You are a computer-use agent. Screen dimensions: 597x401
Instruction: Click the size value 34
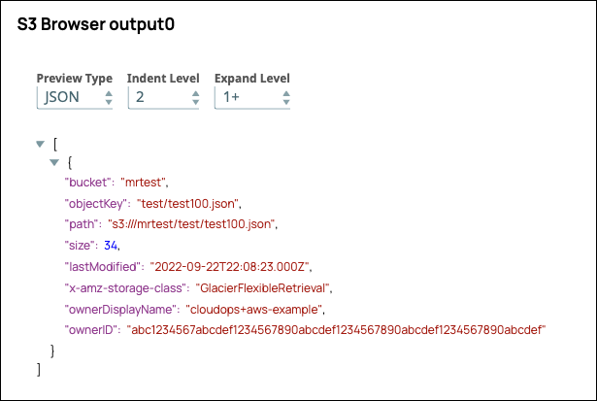point(111,246)
